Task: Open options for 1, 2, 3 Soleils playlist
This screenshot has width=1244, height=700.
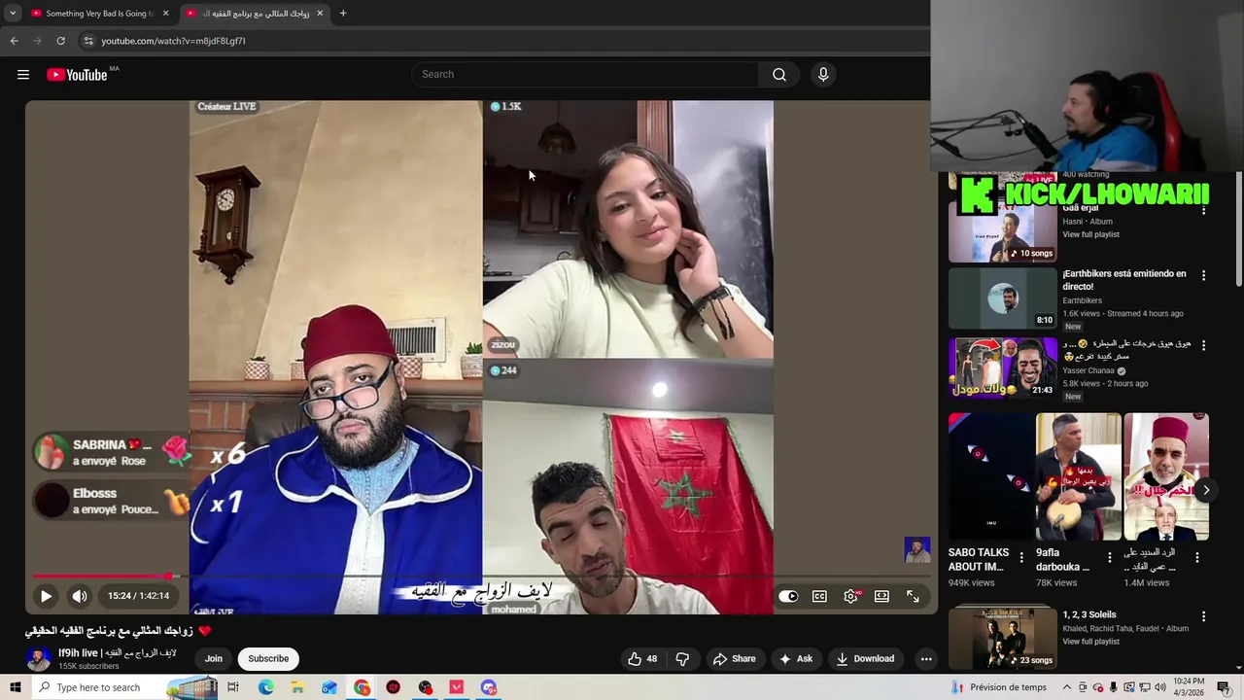Action: click(1203, 616)
